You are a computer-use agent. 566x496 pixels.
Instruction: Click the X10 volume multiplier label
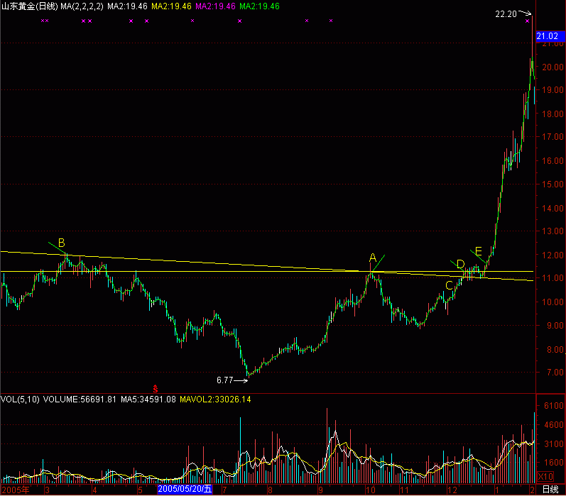(x=545, y=476)
